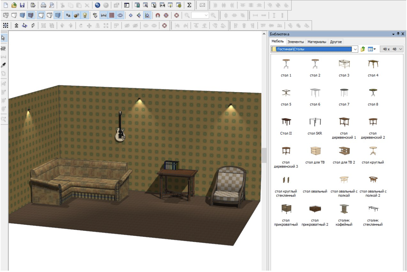
Task: Open the Гостиная\Столы folder dropdown
Action: coord(355,49)
